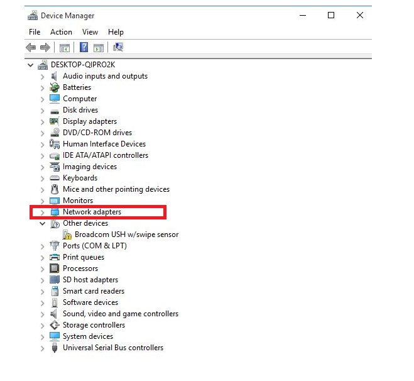The height and width of the screenshot is (381, 414).
Task: Expand the System devices chevron
Action: pos(43,337)
